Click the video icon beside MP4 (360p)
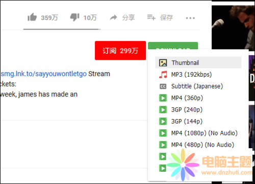Image resolution: width=255 pixels, height=184 pixels. click(163, 98)
